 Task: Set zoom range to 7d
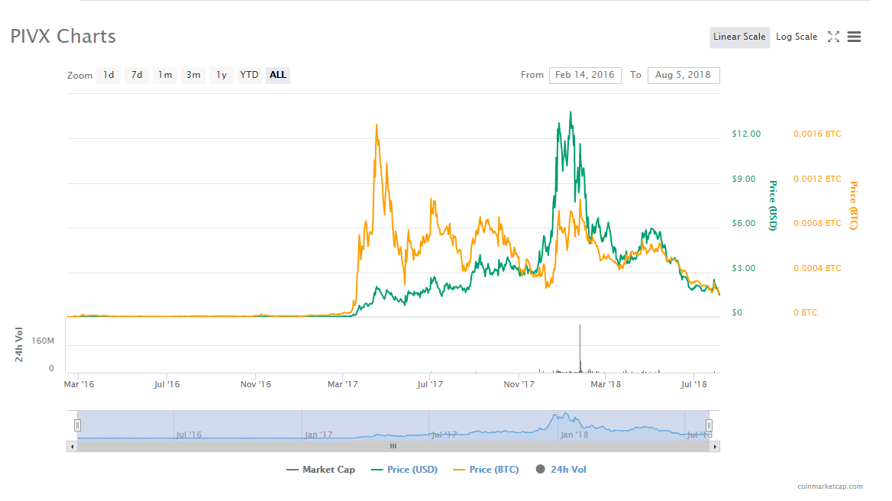tap(137, 75)
